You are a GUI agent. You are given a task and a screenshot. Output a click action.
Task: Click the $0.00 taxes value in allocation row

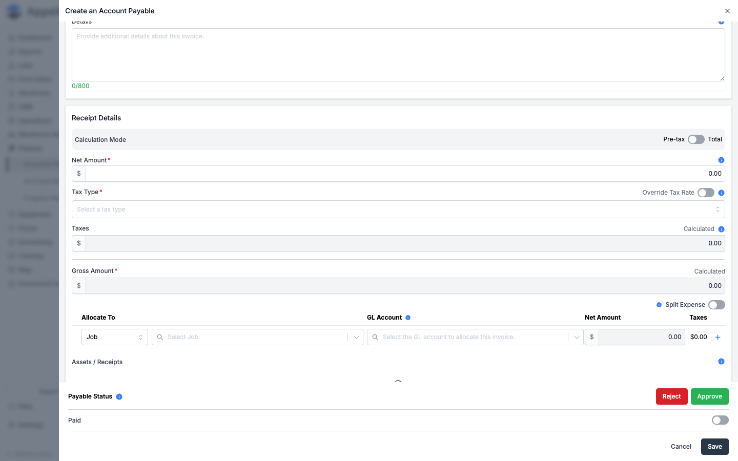699,337
